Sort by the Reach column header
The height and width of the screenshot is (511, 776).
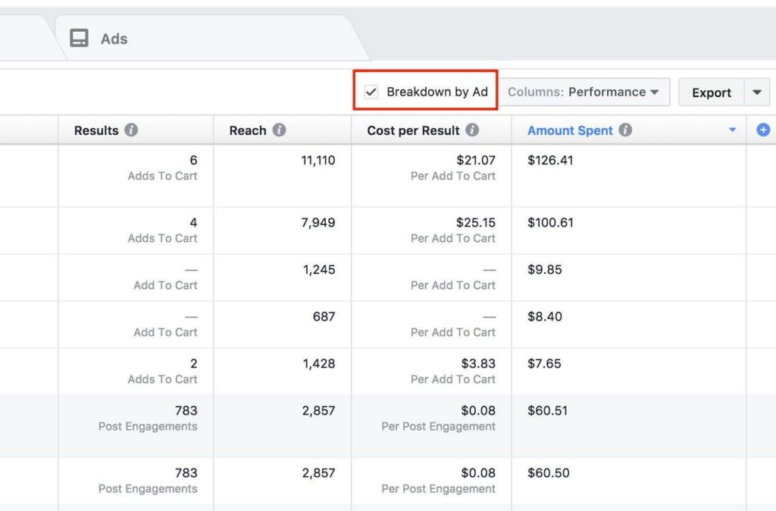pos(248,130)
